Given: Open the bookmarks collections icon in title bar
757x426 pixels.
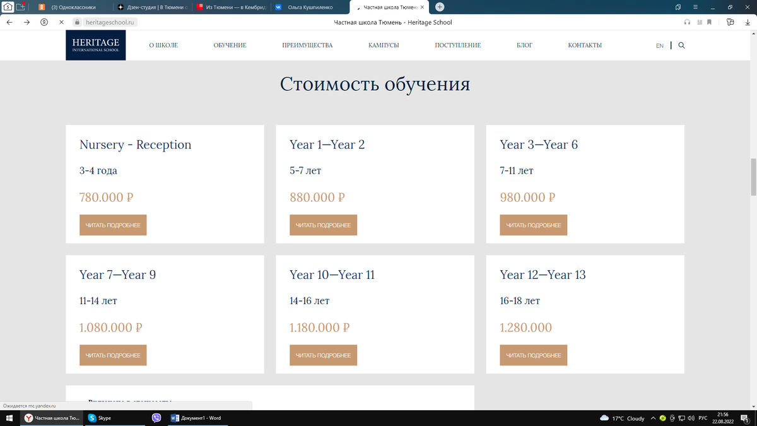Looking at the screenshot, I should 678,7.
